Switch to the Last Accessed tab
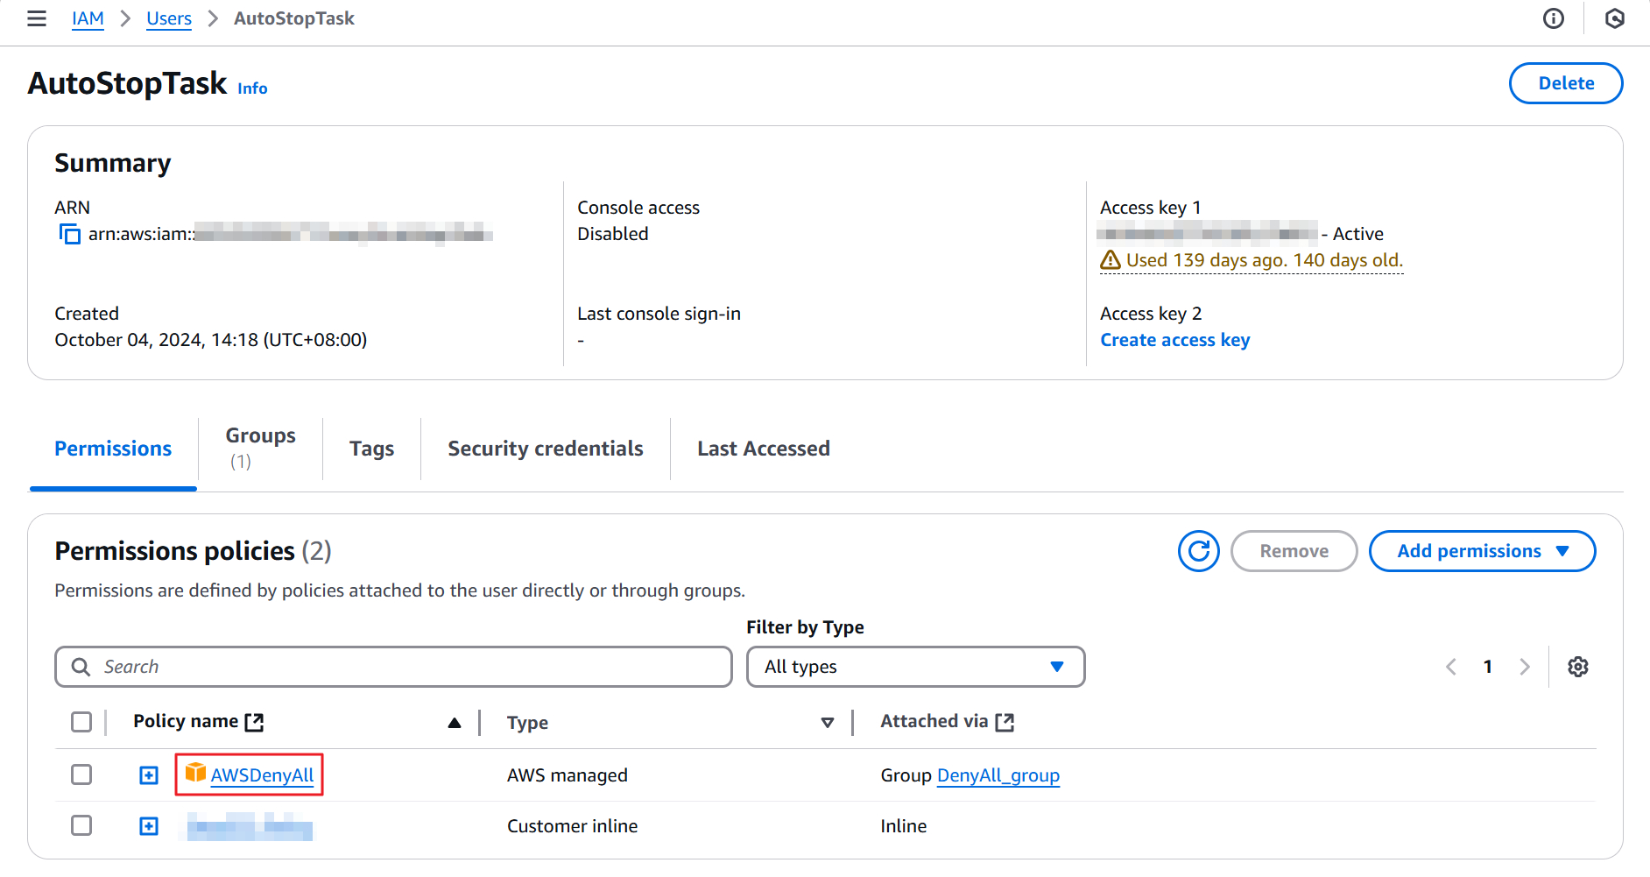This screenshot has height=877, width=1650. coord(764,449)
